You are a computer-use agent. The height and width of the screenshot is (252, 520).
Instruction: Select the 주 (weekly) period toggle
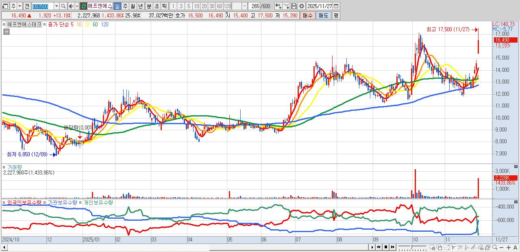pos(125,6)
